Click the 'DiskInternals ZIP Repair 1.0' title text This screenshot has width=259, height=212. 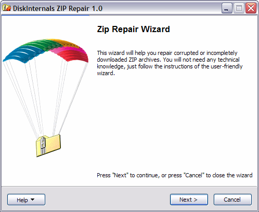[58, 8]
